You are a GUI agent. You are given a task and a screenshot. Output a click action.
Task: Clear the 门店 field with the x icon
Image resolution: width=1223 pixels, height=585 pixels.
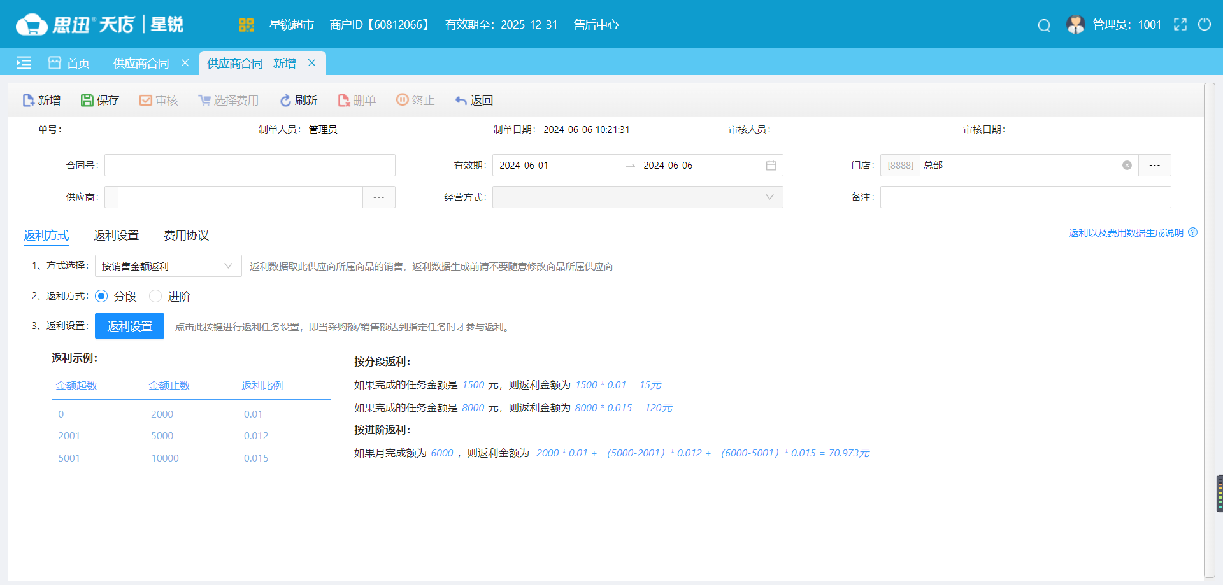tap(1127, 165)
